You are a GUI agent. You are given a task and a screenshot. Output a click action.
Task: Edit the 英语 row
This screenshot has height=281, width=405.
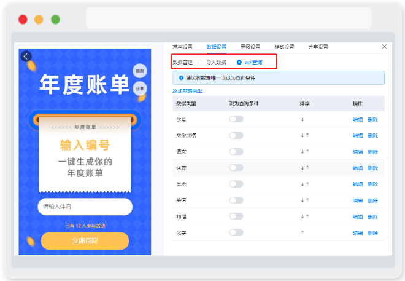pos(358,200)
